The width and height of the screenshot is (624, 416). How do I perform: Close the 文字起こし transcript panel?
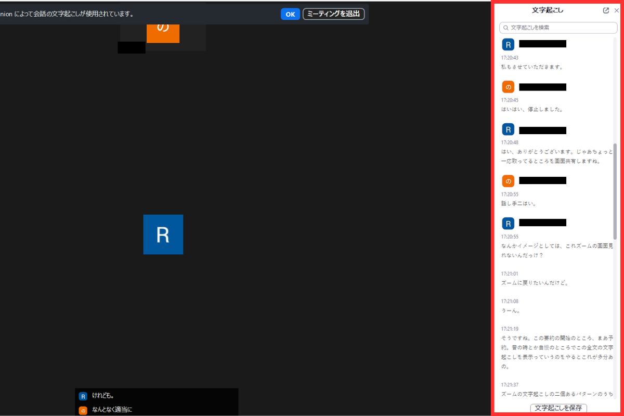(617, 10)
